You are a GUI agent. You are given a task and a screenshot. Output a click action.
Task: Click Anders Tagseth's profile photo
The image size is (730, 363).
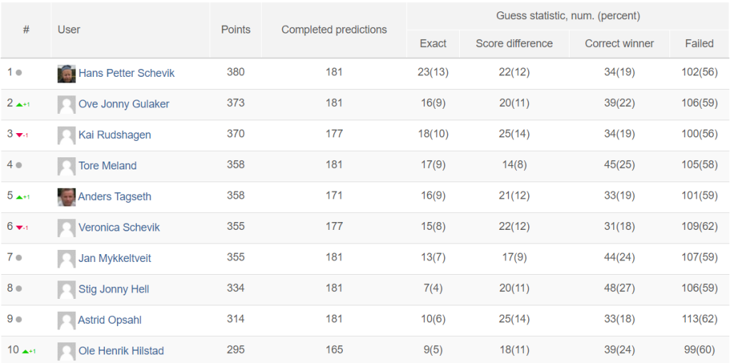coord(66,197)
